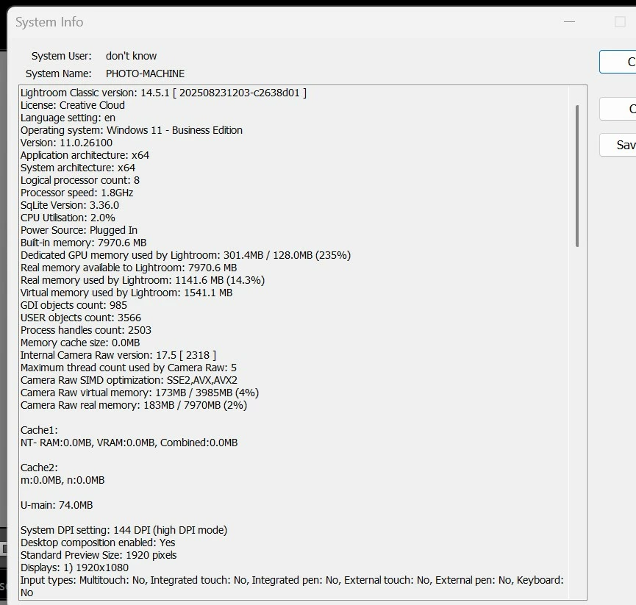Screen dimensions: 636x605
Task: Click the 'System DPI setting: 144 DPI' line
Action: click(124, 531)
